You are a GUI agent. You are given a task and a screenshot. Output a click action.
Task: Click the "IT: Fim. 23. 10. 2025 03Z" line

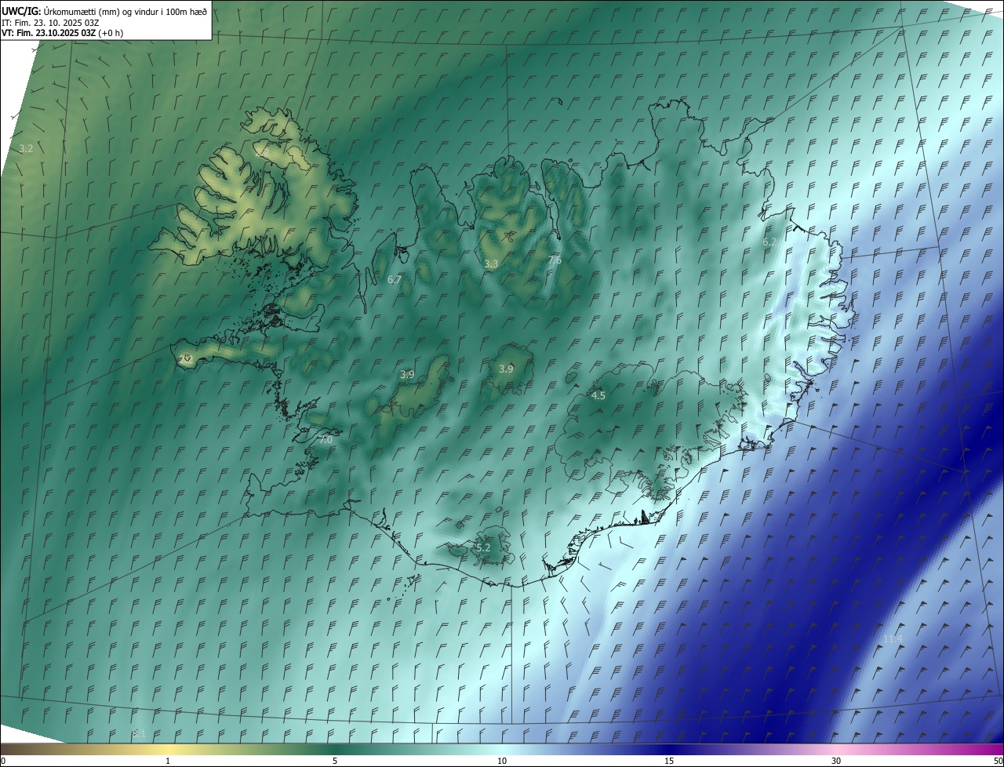(50, 22)
